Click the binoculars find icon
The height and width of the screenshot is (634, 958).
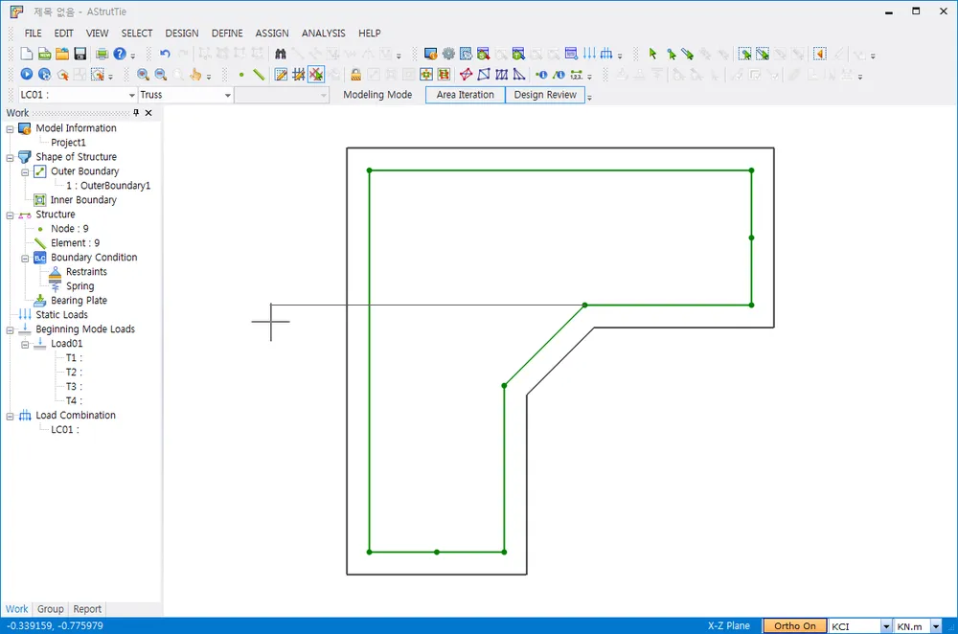[x=281, y=54]
